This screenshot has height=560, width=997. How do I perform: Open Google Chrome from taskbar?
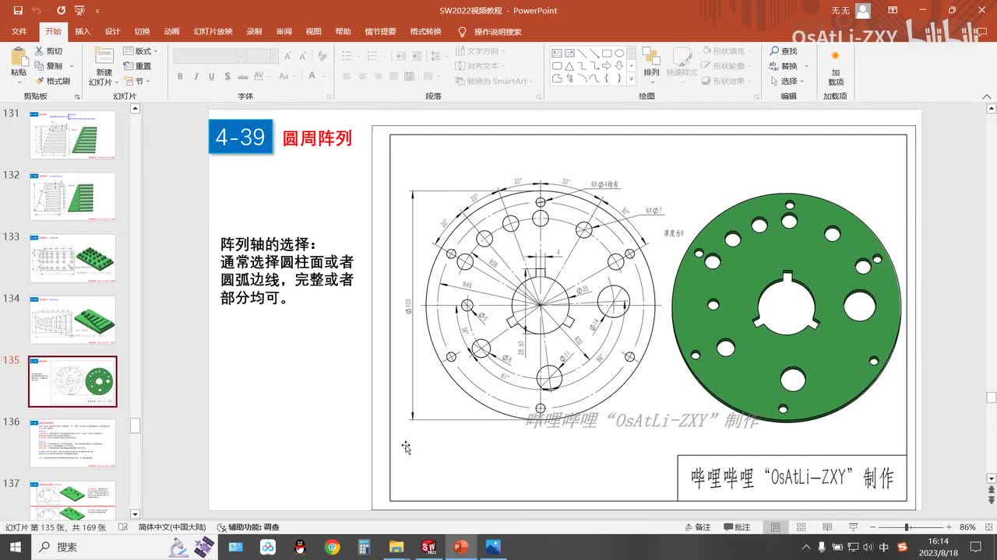point(333,547)
